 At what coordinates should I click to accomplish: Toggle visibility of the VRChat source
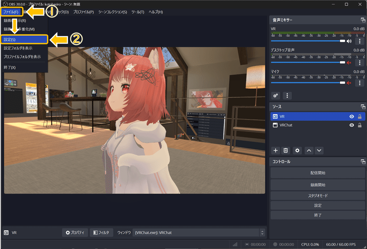351,125
